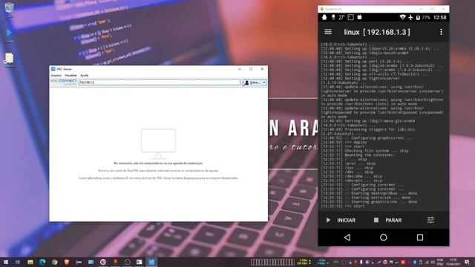
Task: Open the blue play-arrow desktop shortcut
Action: coord(9,35)
